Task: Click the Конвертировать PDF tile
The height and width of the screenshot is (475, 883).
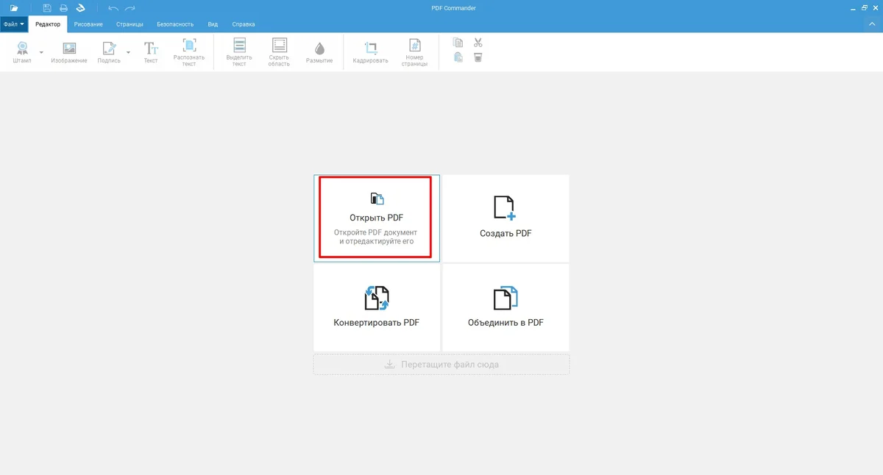Action: (x=377, y=307)
